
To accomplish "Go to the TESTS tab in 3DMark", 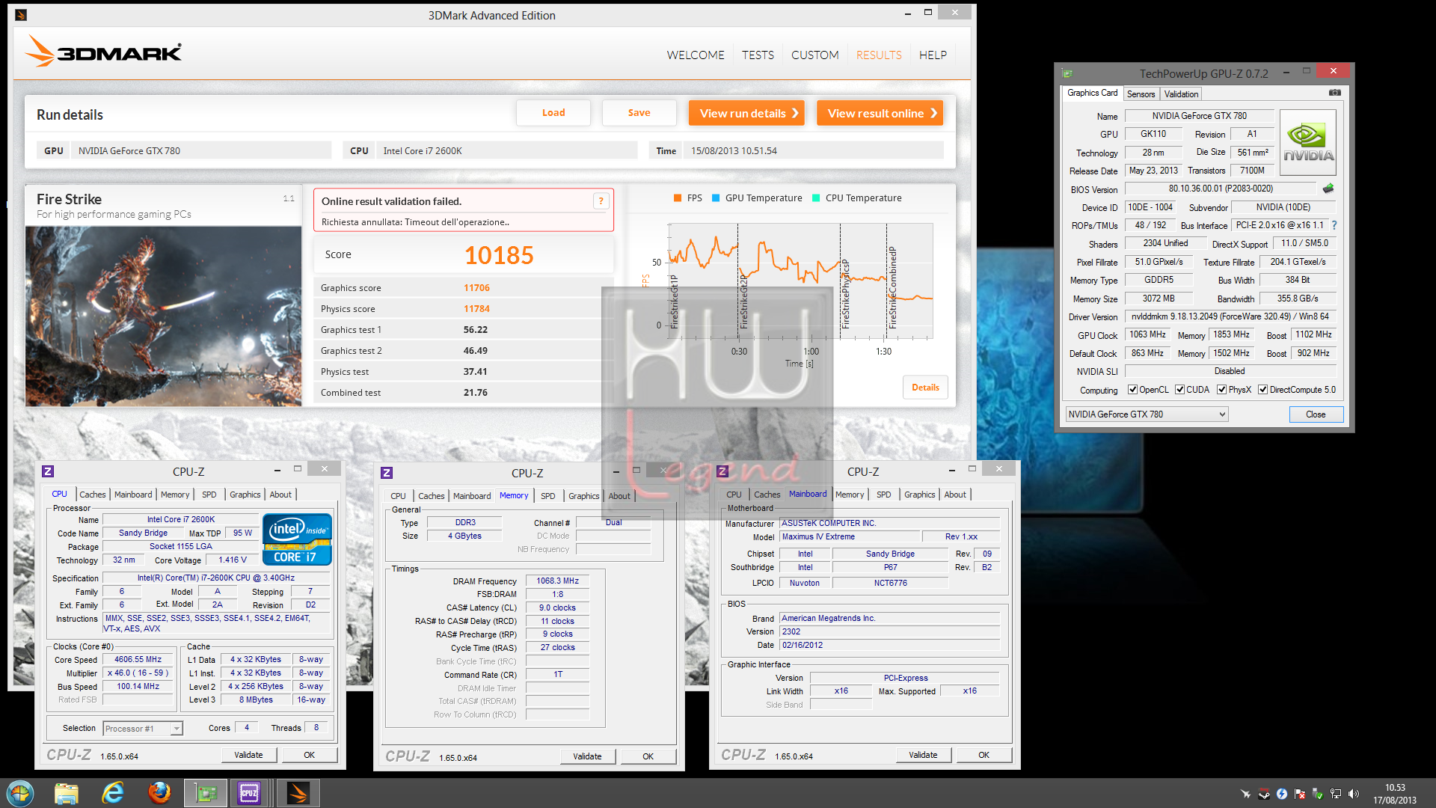I will click(x=758, y=55).
